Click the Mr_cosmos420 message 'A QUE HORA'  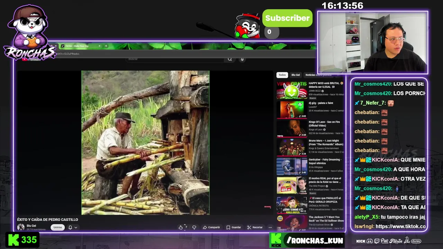point(409,169)
